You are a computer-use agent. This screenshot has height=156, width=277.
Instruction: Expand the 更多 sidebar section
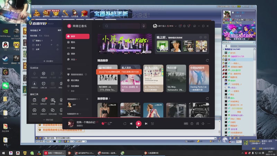71,91
